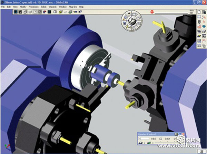This screenshot has height=154, width=207.
Task: Open the Modify menu
Action: (23, 7)
